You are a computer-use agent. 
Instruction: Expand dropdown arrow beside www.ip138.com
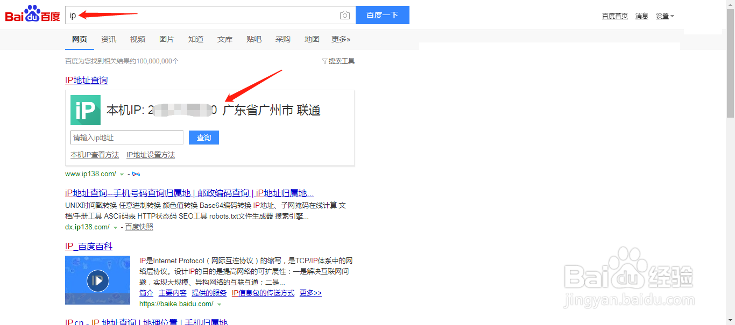122,174
